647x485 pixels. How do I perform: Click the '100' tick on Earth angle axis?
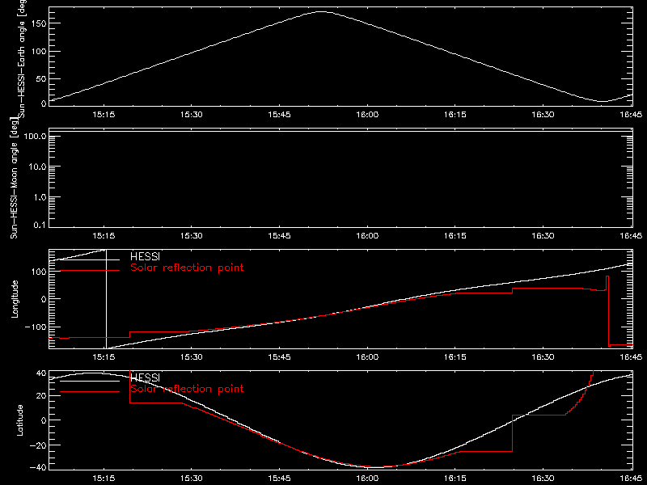coord(39,51)
